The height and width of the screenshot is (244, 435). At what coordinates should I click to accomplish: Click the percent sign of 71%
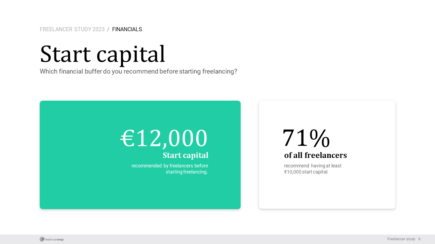(x=319, y=139)
